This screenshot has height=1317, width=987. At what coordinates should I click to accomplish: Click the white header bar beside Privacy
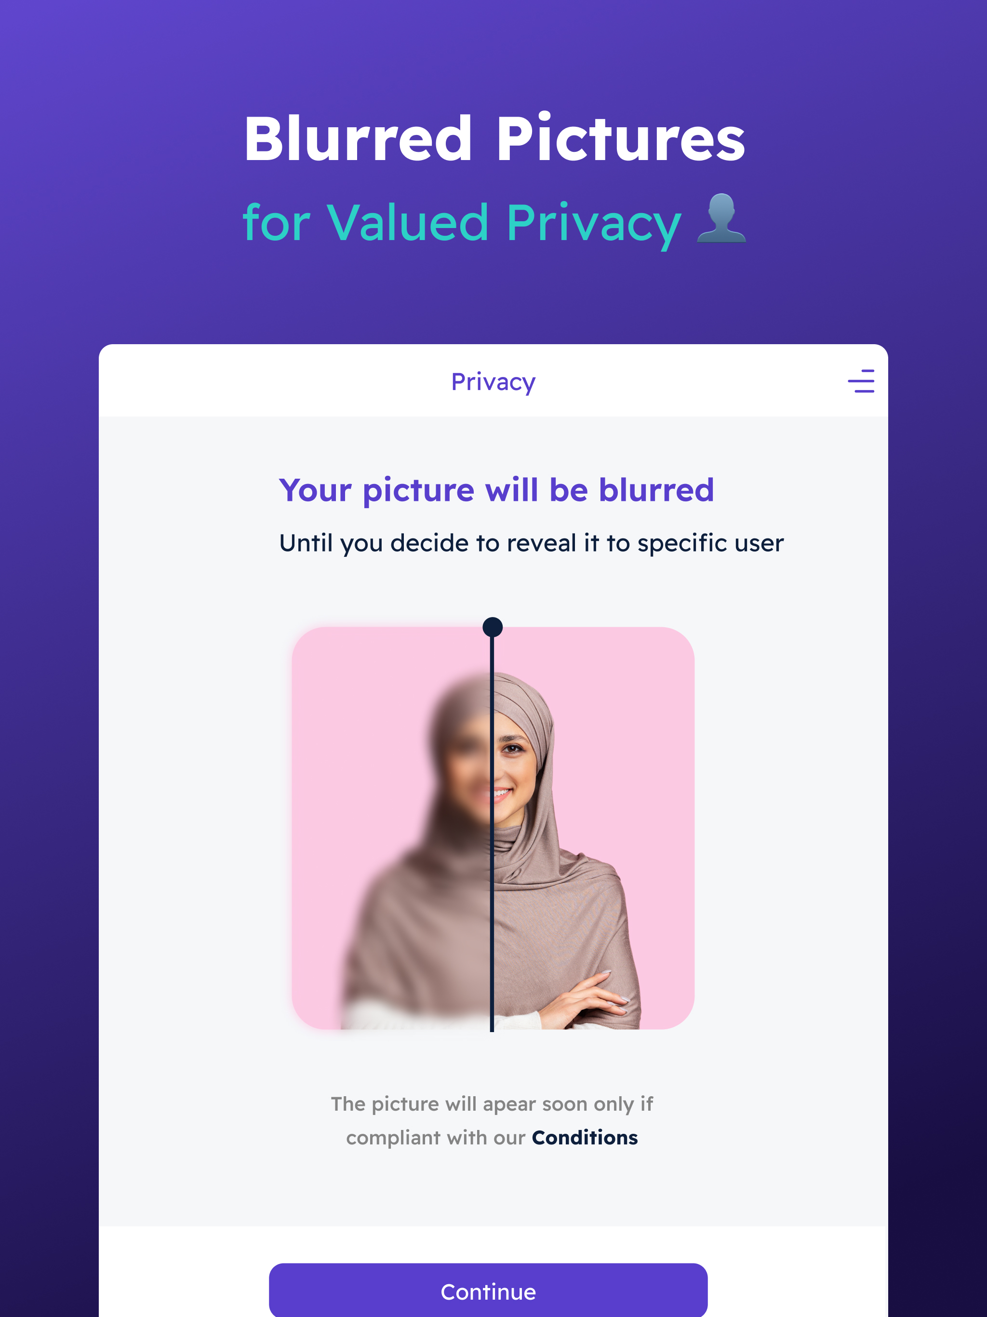pyautogui.click(x=685, y=381)
